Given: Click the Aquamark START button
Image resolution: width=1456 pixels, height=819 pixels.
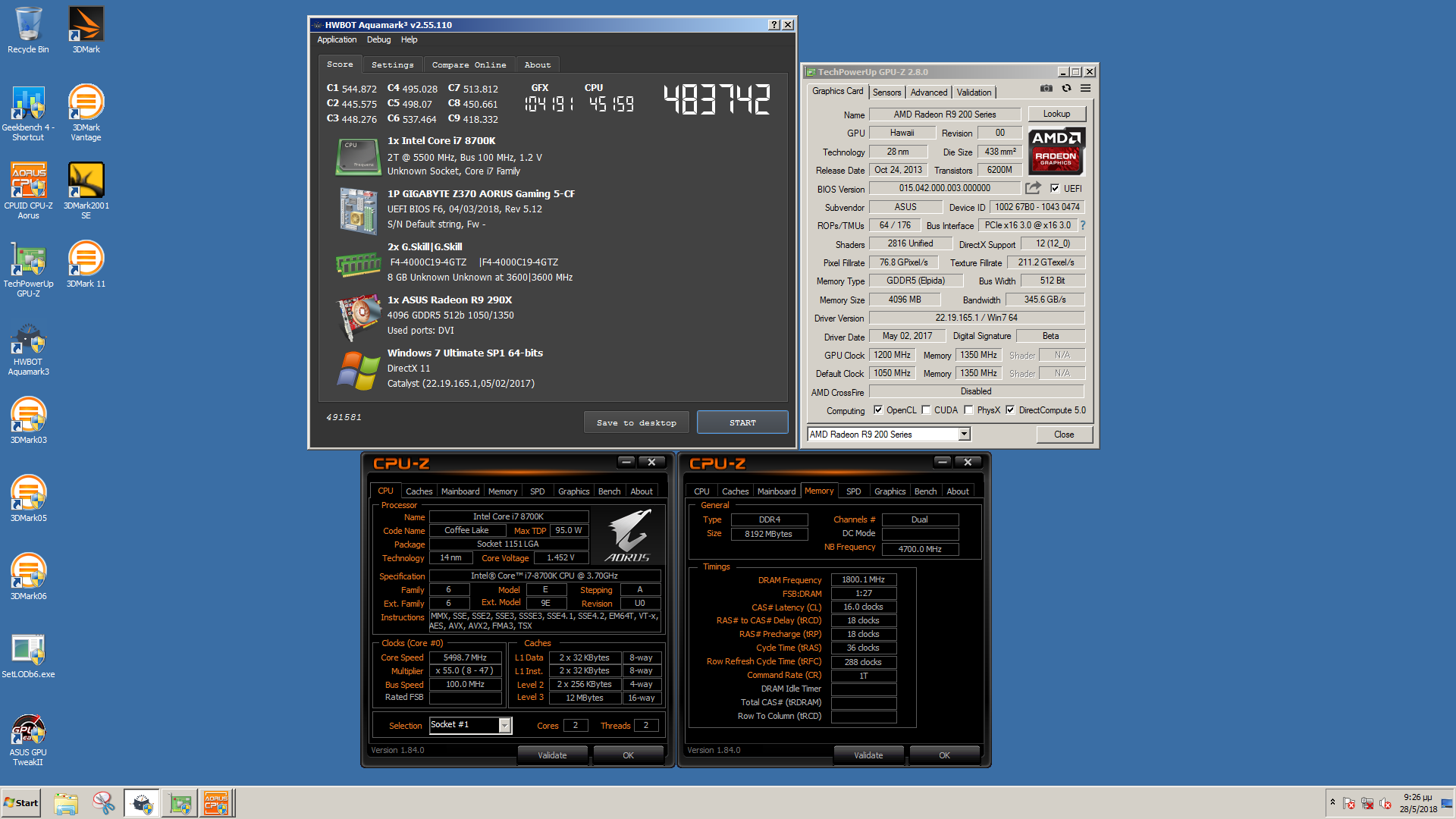Looking at the screenshot, I should pyautogui.click(x=742, y=422).
